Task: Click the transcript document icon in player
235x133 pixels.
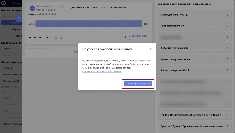Action: (56, 38)
